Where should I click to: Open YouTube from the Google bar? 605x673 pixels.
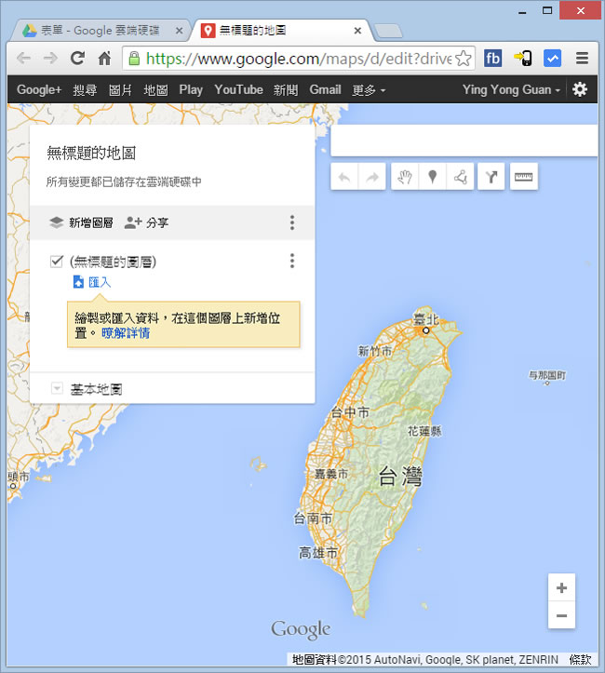(238, 89)
